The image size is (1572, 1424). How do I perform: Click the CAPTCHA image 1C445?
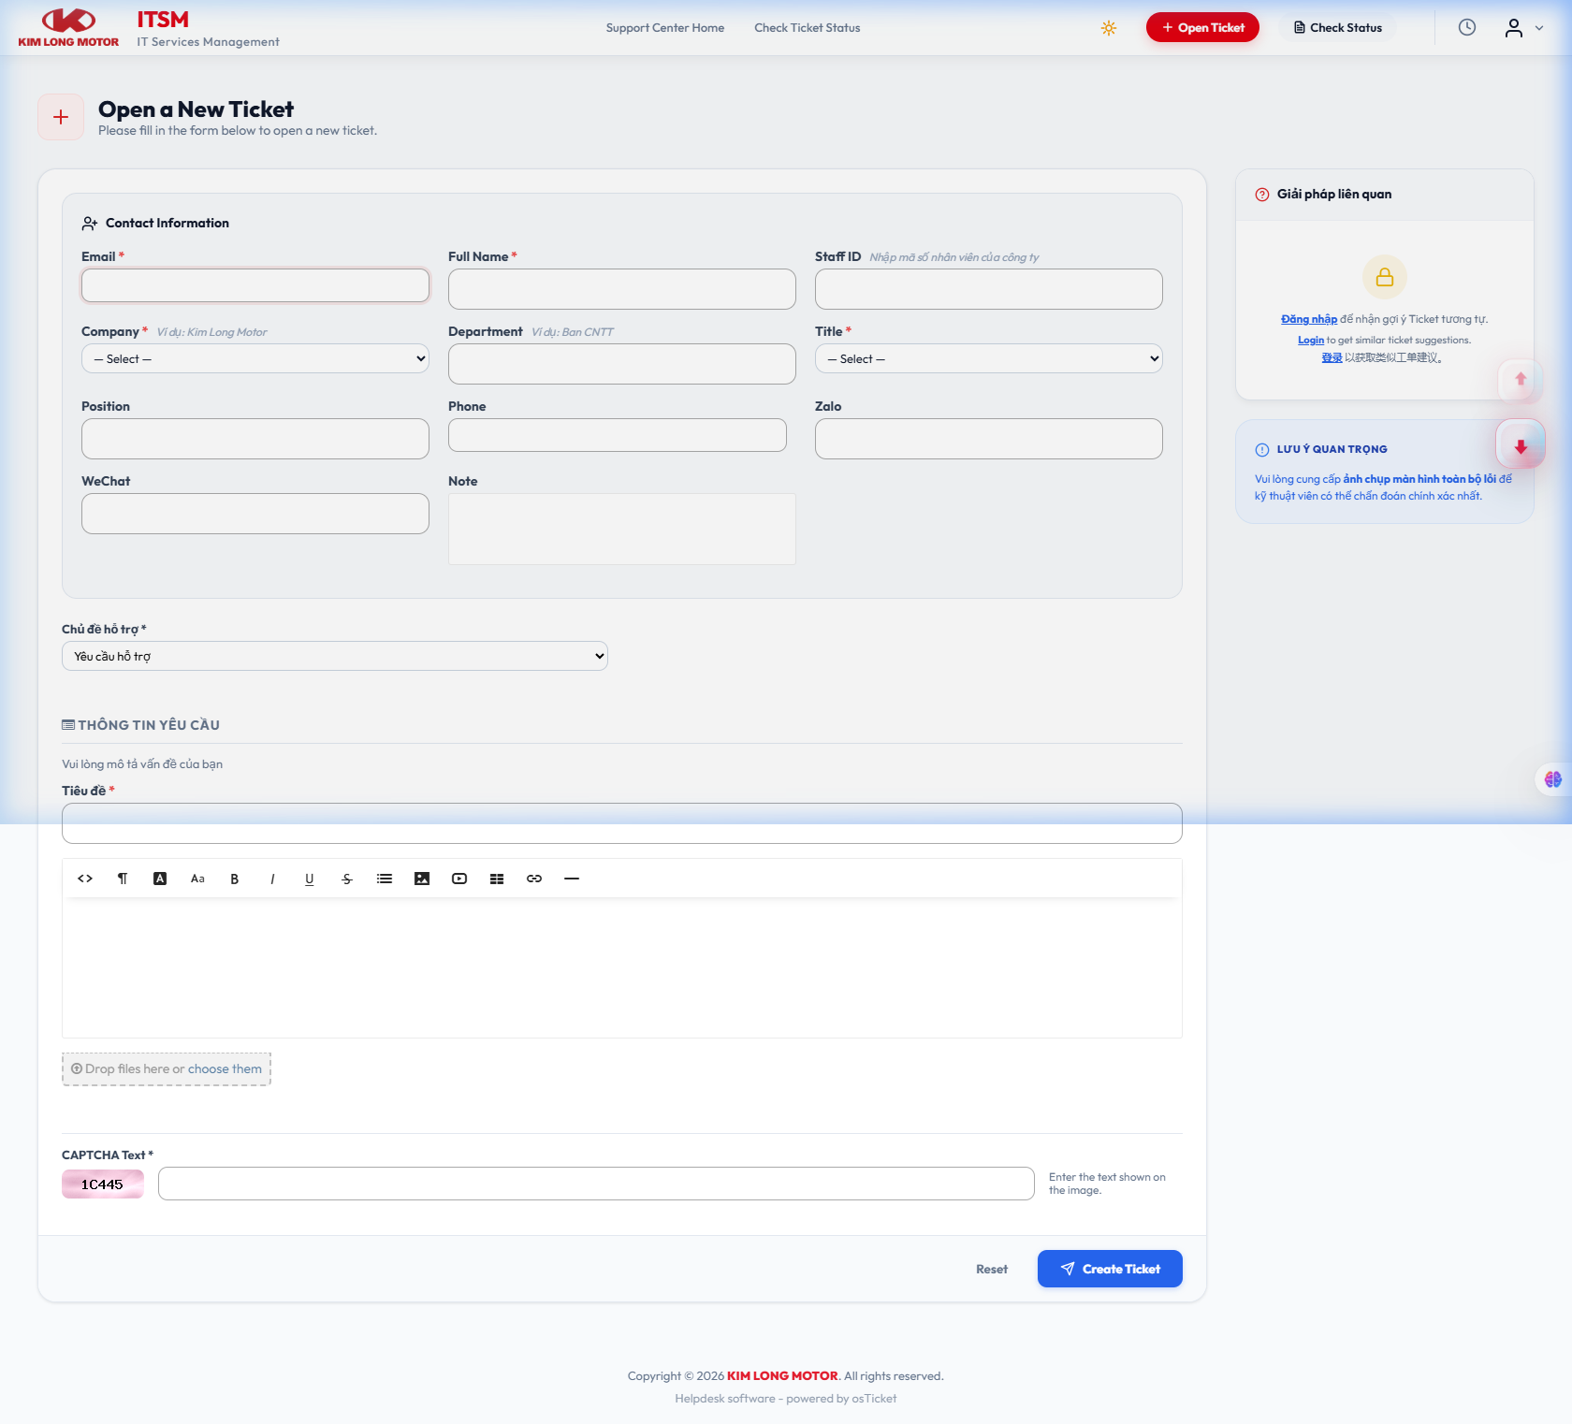[103, 1184]
